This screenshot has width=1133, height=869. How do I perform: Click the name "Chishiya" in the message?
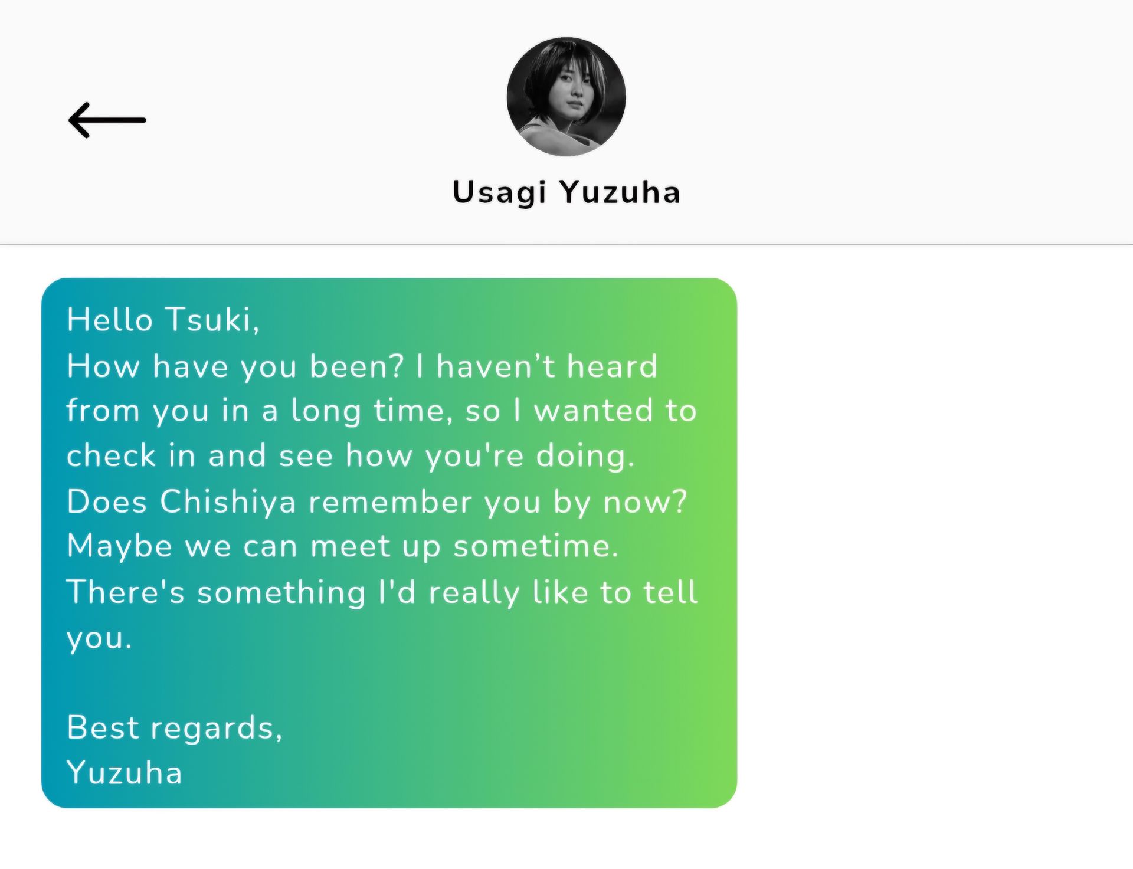(228, 503)
